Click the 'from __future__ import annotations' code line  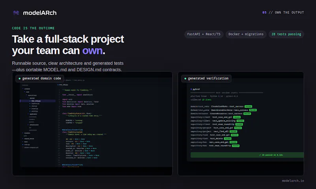(77, 95)
